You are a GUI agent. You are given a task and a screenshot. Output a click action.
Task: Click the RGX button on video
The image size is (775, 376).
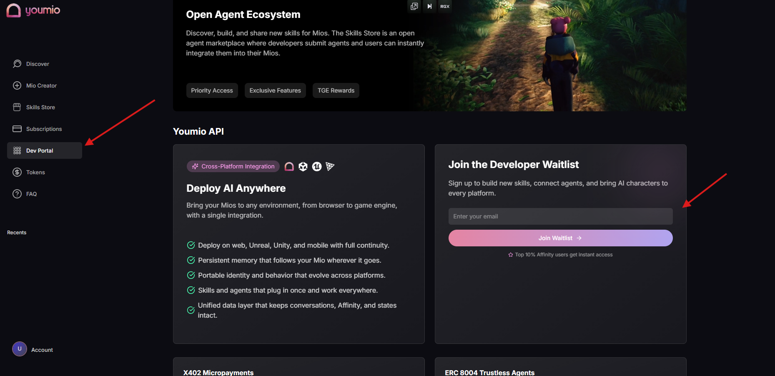pos(445,6)
